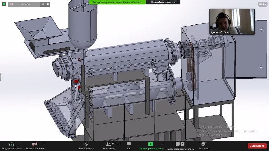Turn on video with the camera icon
The height and width of the screenshot is (151, 269).
35,144
